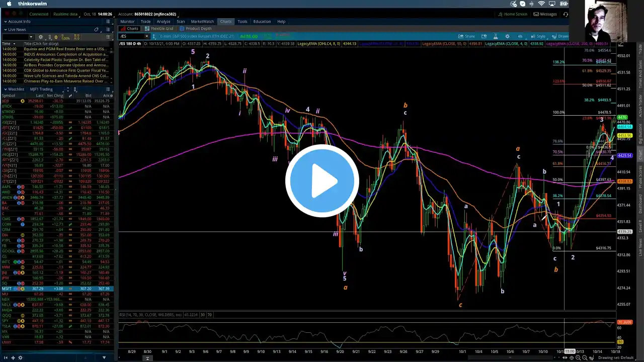
Task: Click the battery status icon
Action: 565,4
